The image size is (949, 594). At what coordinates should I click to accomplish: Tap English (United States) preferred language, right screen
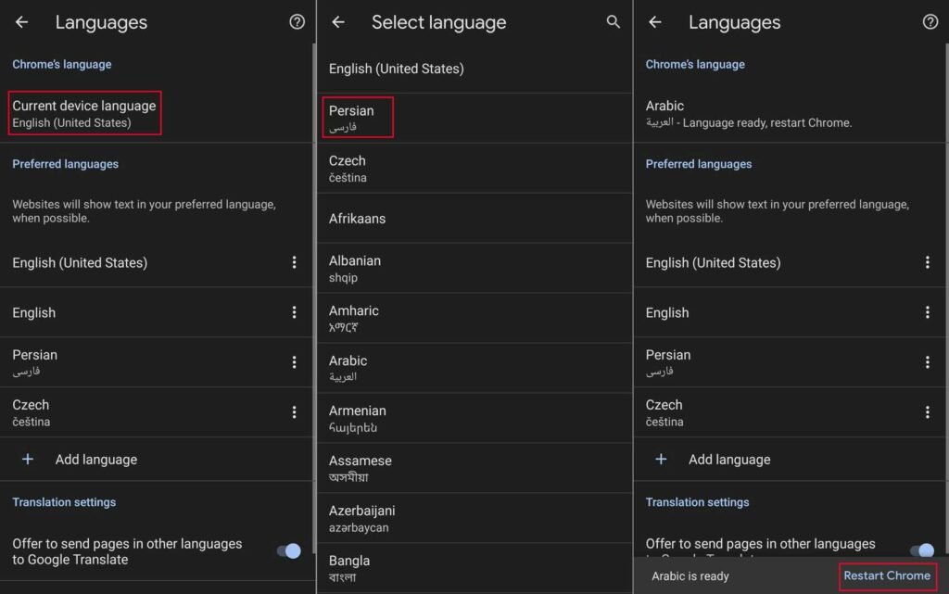point(790,262)
